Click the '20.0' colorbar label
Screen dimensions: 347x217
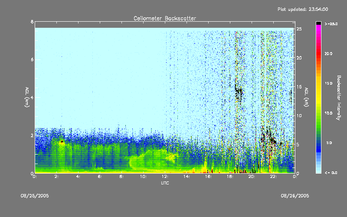pyautogui.click(x=328, y=53)
